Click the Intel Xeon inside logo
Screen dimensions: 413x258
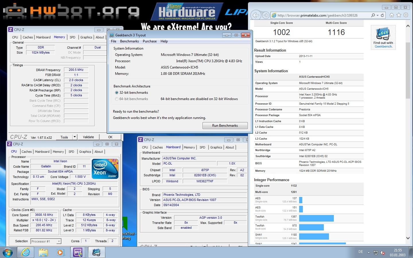(105, 169)
